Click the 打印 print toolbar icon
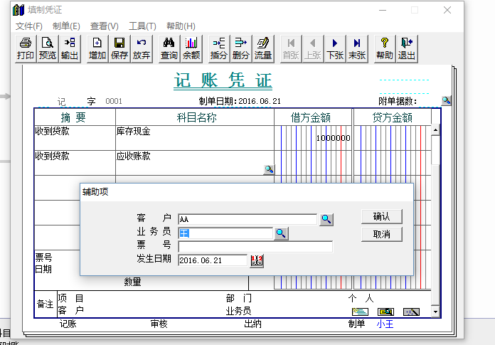Image resolution: width=495 pixels, height=345 pixels. (x=26, y=48)
